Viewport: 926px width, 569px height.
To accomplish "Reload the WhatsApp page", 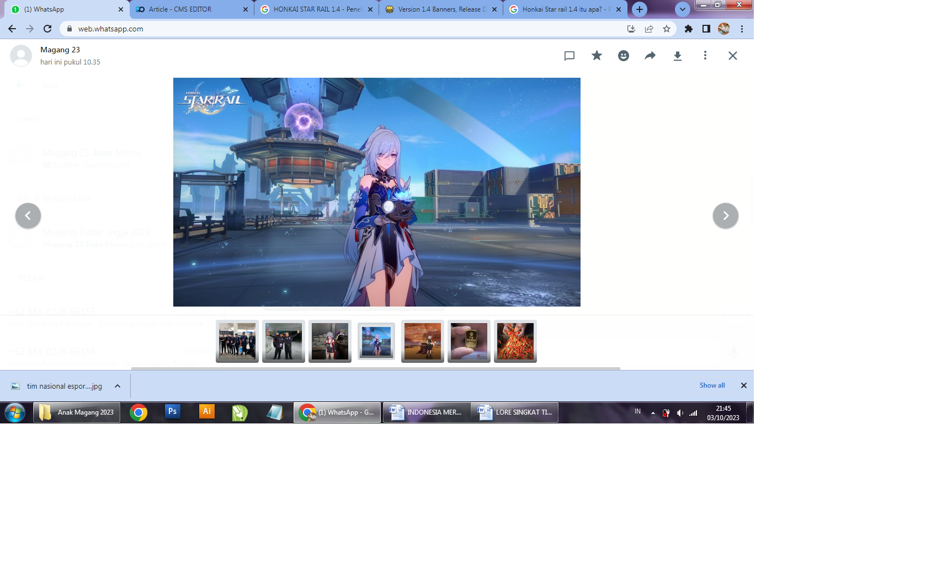I will (47, 29).
